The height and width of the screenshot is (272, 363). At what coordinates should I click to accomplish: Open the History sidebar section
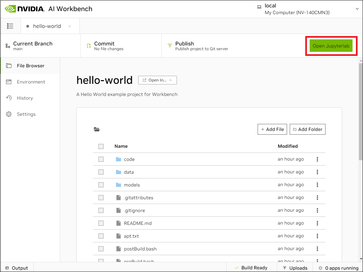point(25,98)
